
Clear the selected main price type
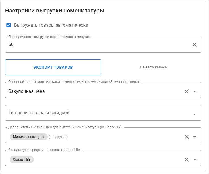(187, 91)
